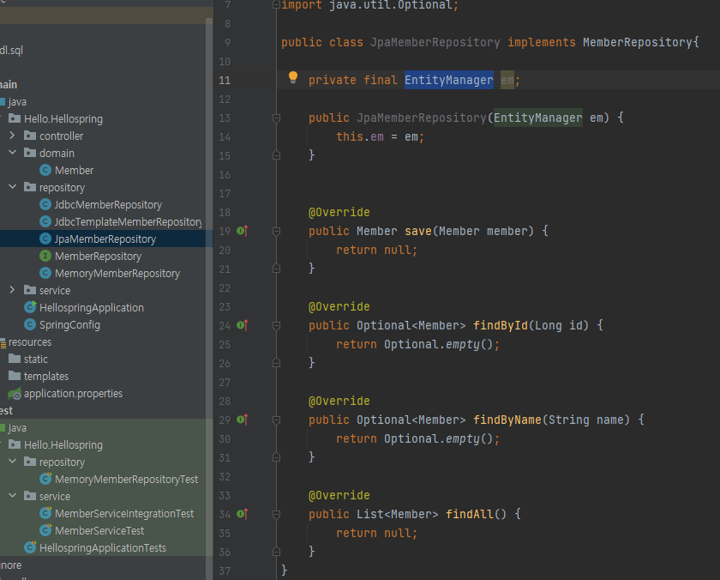Click the em field name on line 11

(x=507, y=80)
